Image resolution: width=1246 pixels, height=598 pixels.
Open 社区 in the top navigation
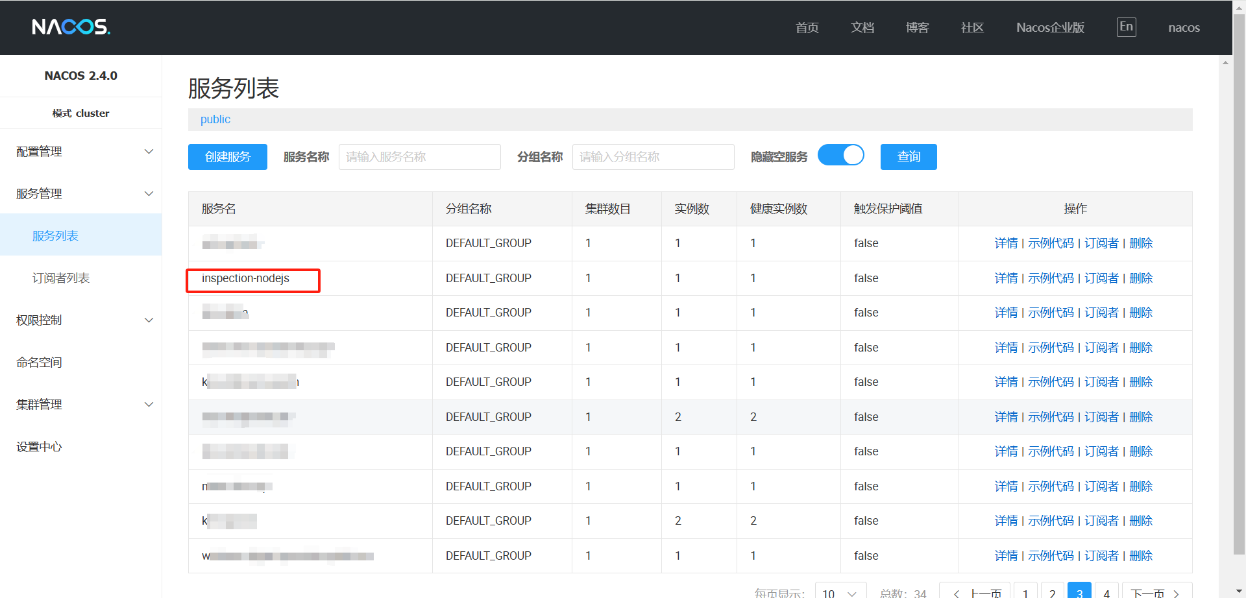973,27
